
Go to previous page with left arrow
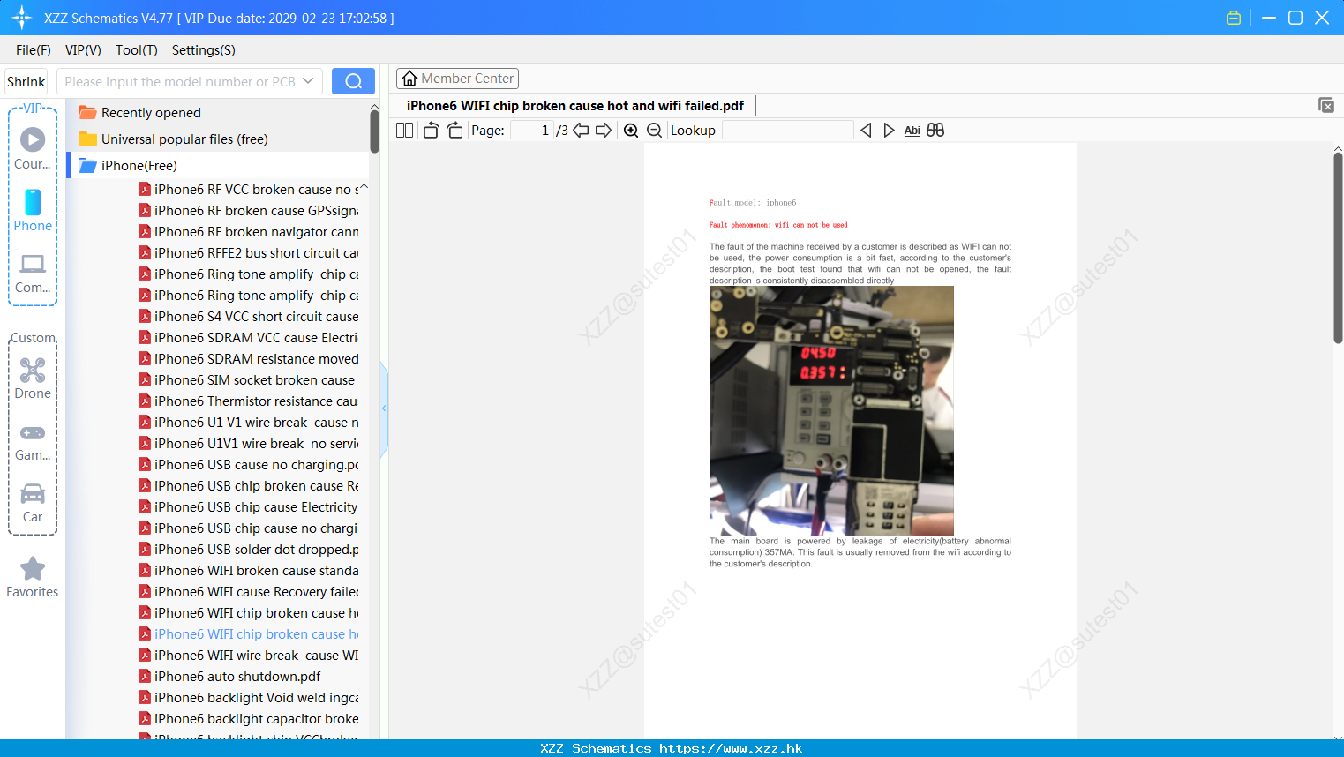pos(581,131)
